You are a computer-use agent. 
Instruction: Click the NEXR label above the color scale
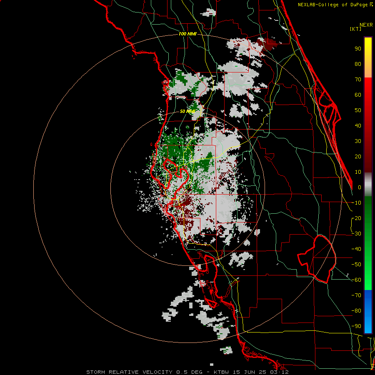coord(366,25)
